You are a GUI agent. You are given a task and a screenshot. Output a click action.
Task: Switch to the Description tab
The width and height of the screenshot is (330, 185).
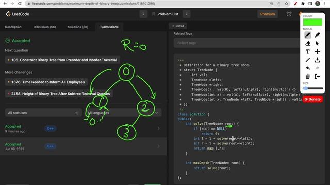(x=13, y=27)
